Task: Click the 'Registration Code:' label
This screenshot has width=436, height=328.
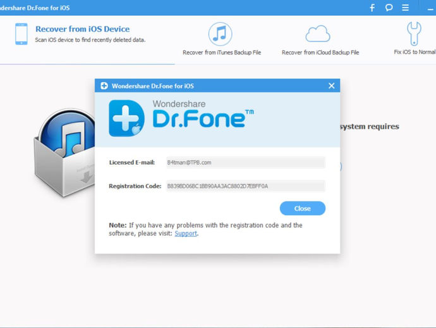Action: 135,186
